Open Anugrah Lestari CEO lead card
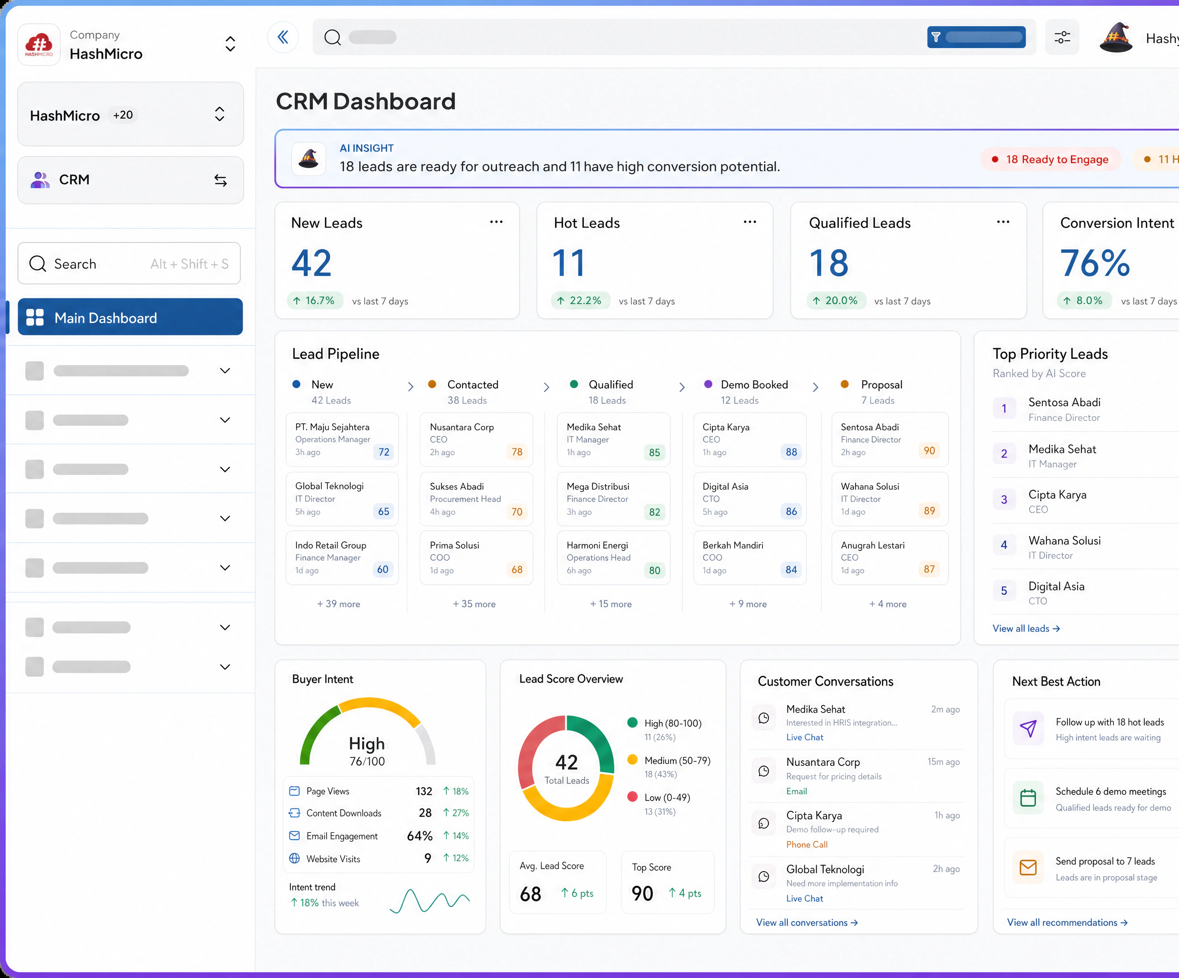Viewport: 1179px width, 978px height. pos(890,558)
